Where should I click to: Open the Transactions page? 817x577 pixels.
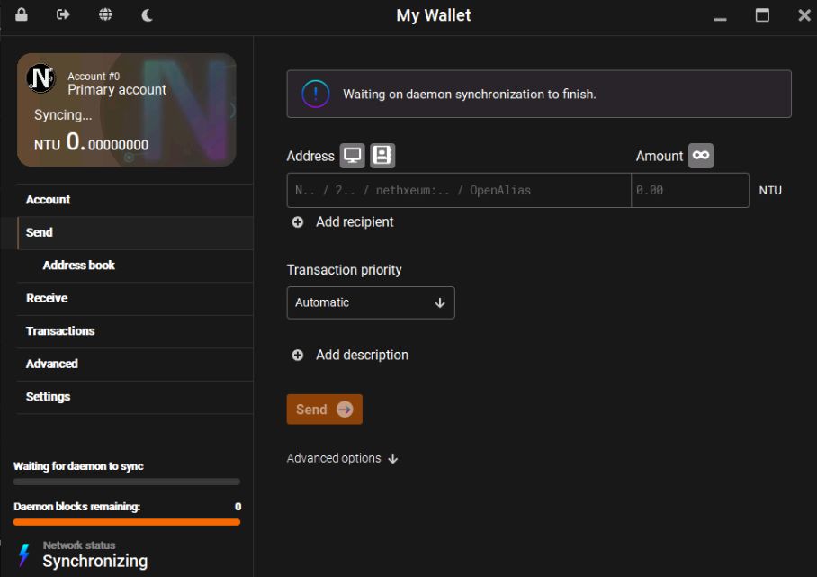point(135,331)
